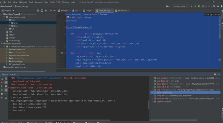Click Project panel horizontal scrollbar
223x123 pixels.
[x=23, y=71]
